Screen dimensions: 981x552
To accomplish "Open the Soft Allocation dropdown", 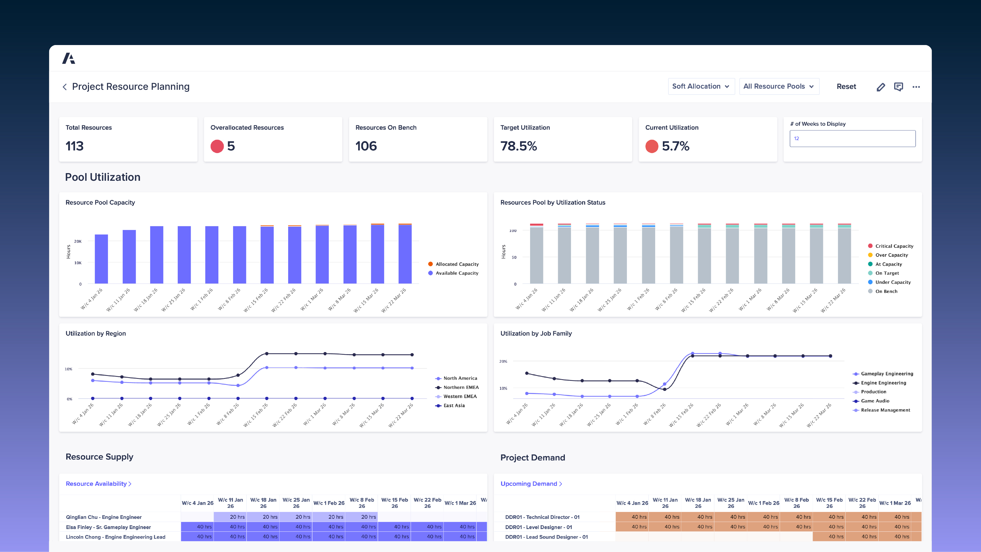I will coord(701,87).
